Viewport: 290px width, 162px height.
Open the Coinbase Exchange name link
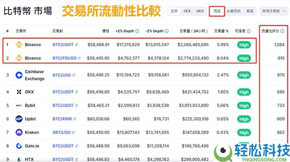(x=34, y=75)
